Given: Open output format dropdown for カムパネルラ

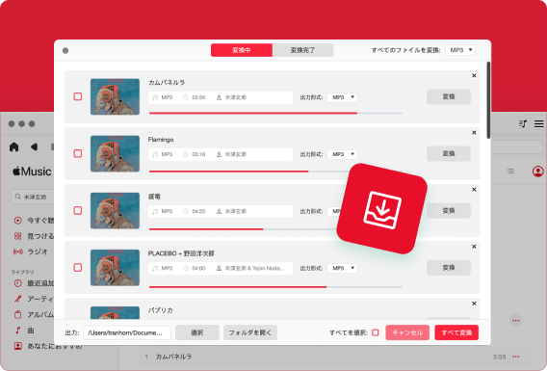Looking at the screenshot, I should coord(342,97).
